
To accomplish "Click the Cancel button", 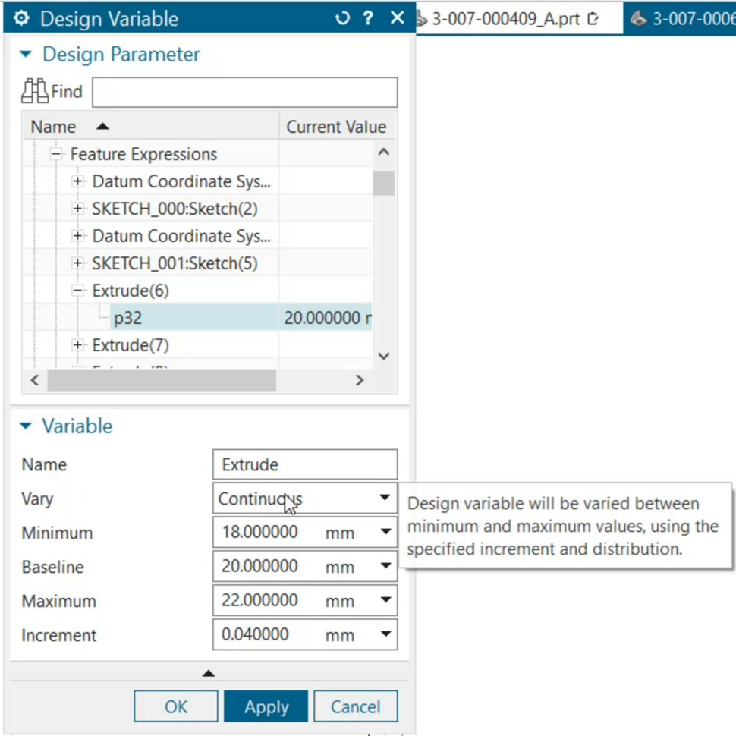I will (355, 707).
